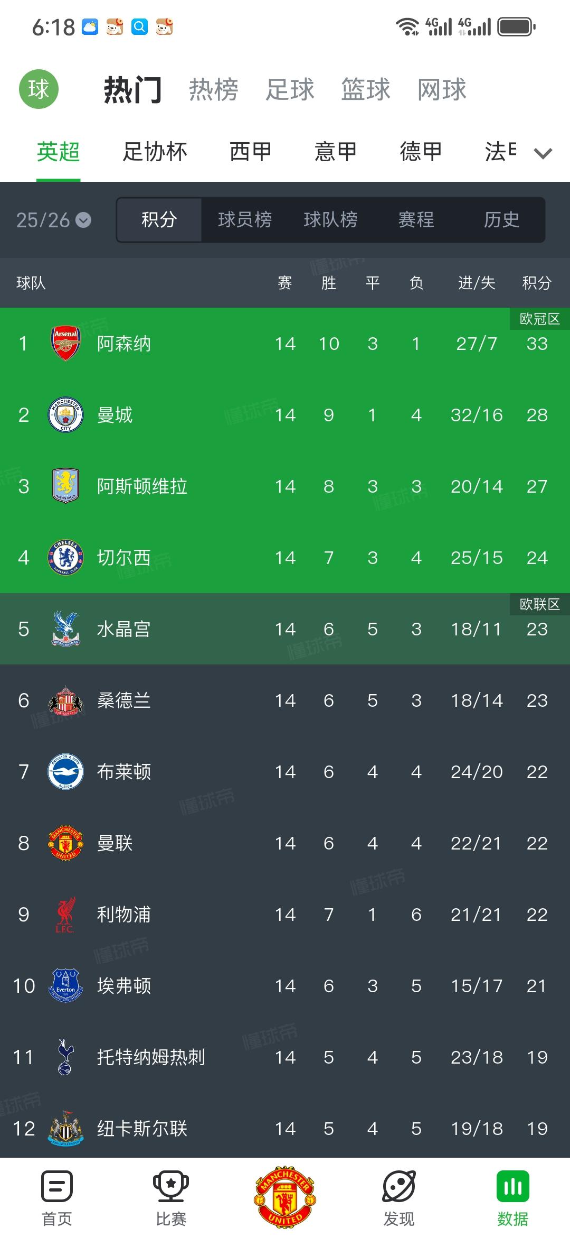Tap the 积分 column header
The image size is (570, 1237).
pos(536,283)
